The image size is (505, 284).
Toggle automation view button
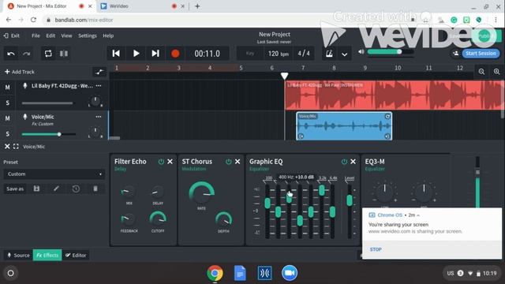click(x=99, y=72)
